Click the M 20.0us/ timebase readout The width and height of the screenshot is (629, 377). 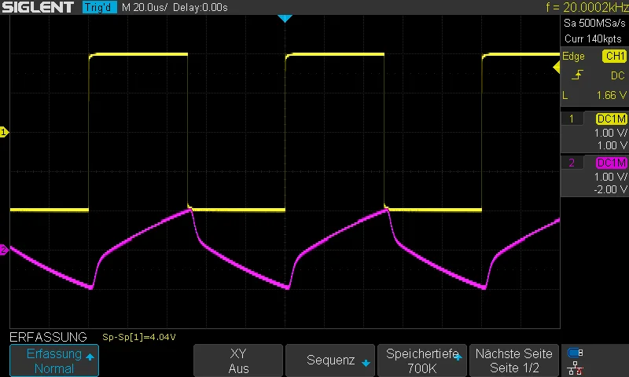pos(145,7)
